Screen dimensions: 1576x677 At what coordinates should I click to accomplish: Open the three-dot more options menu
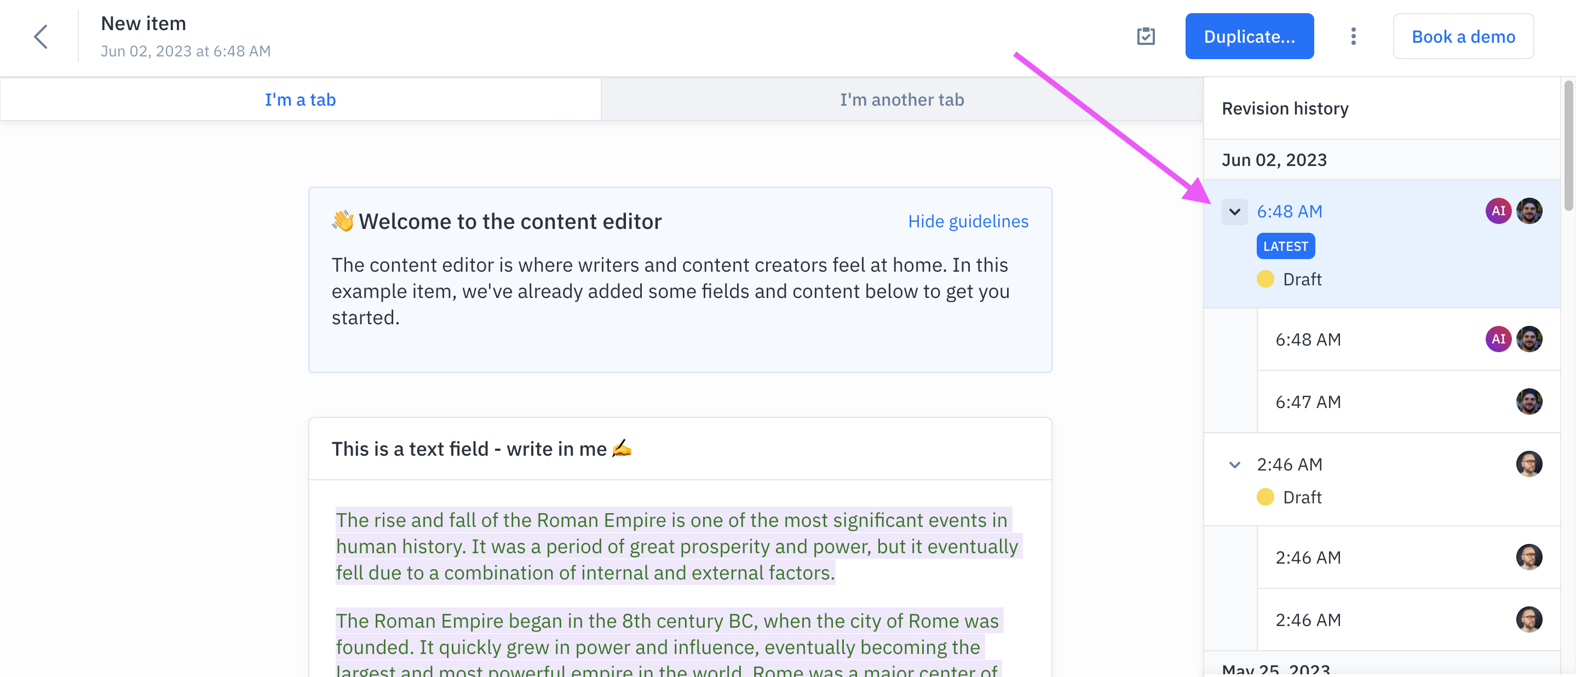[1353, 37]
